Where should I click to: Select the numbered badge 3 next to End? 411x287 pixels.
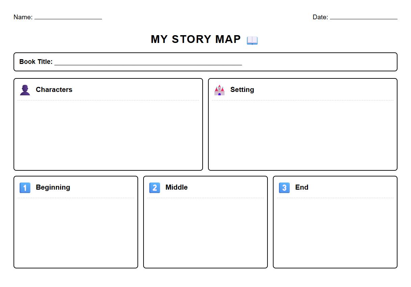click(284, 188)
